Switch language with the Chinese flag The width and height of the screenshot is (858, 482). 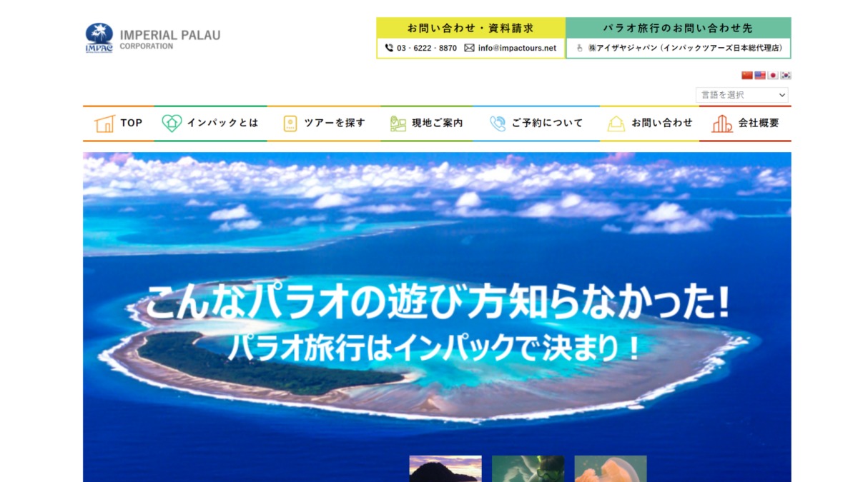pyautogui.click(x=747, y=75)
